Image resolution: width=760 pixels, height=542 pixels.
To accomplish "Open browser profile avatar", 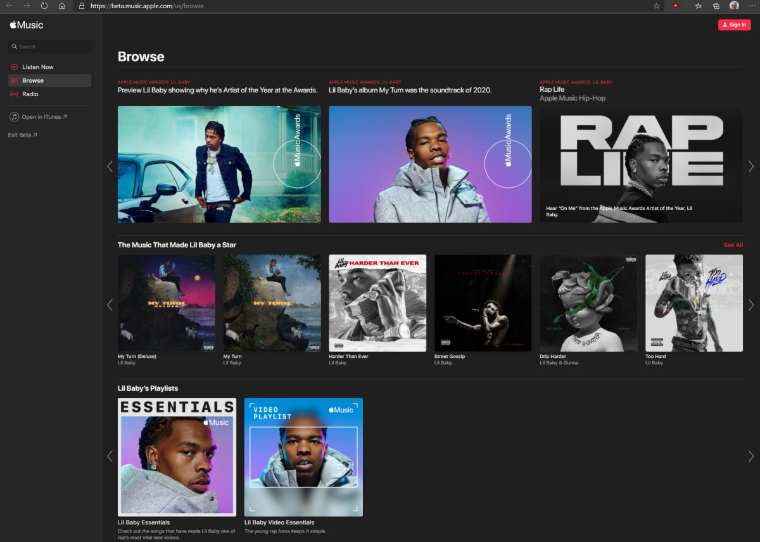I will pos(734,6).
